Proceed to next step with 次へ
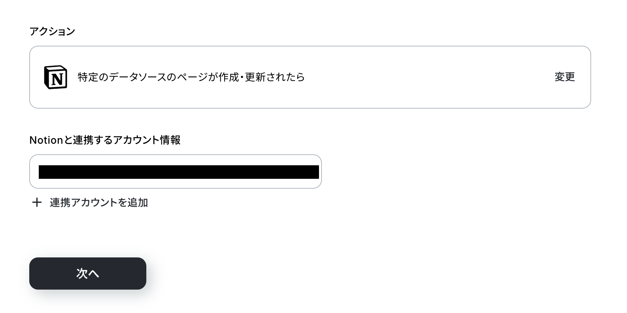The width and height of the screenshot is (627, 313). [x=88, y=274]
